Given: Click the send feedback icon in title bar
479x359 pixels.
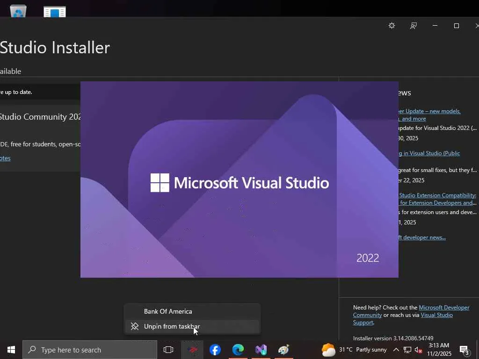Looking at the screenshot, I should click(x=414, y=26).
